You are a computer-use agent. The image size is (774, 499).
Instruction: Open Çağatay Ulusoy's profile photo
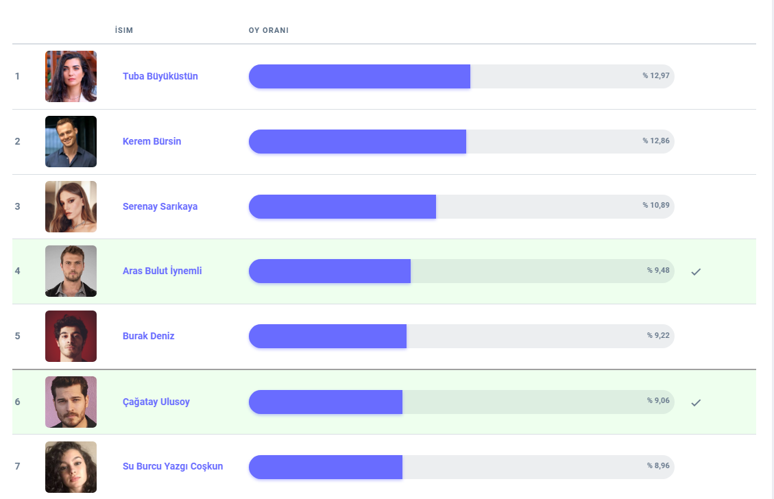tap(71, 402)
